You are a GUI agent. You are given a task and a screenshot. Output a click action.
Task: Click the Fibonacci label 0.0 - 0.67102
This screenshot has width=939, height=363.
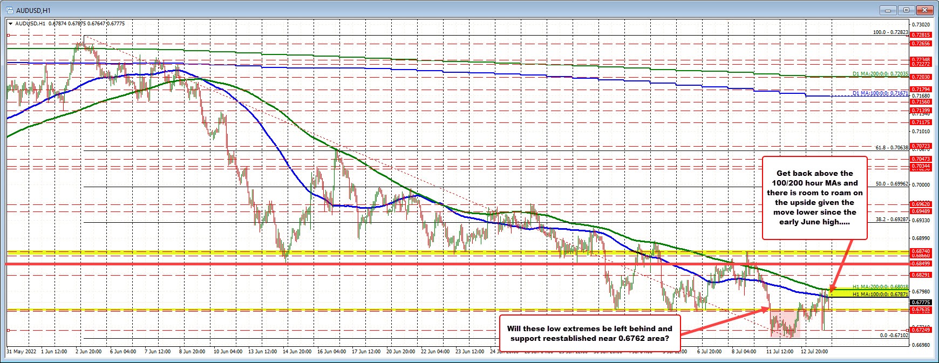pyautogui.click(x=894, y=335)
